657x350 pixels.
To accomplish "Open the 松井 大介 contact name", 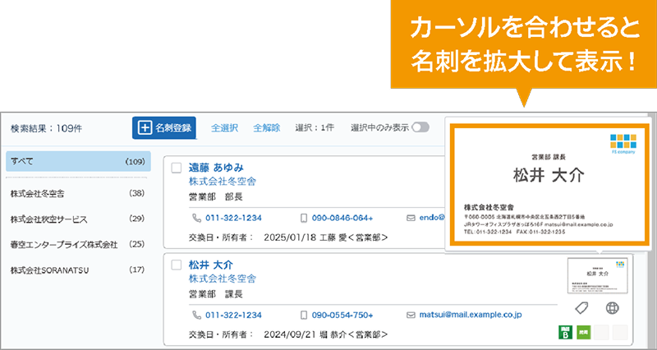I will coord(210,265).
